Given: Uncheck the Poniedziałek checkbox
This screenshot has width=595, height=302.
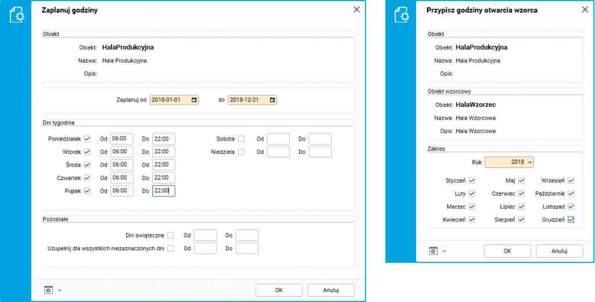Looking at the screenshot, I should coord(87,139).
